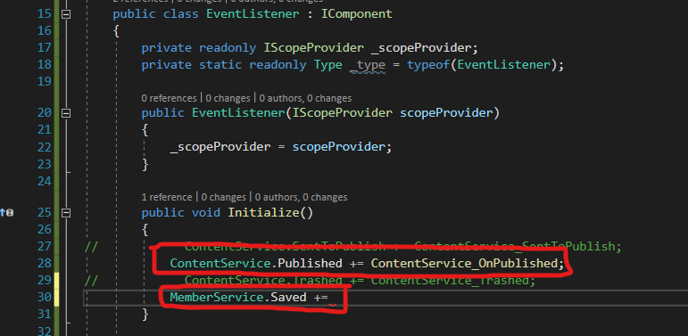Select line number 30 in the margin
Viewport: 688px width, 336px height.
[44, 297]
